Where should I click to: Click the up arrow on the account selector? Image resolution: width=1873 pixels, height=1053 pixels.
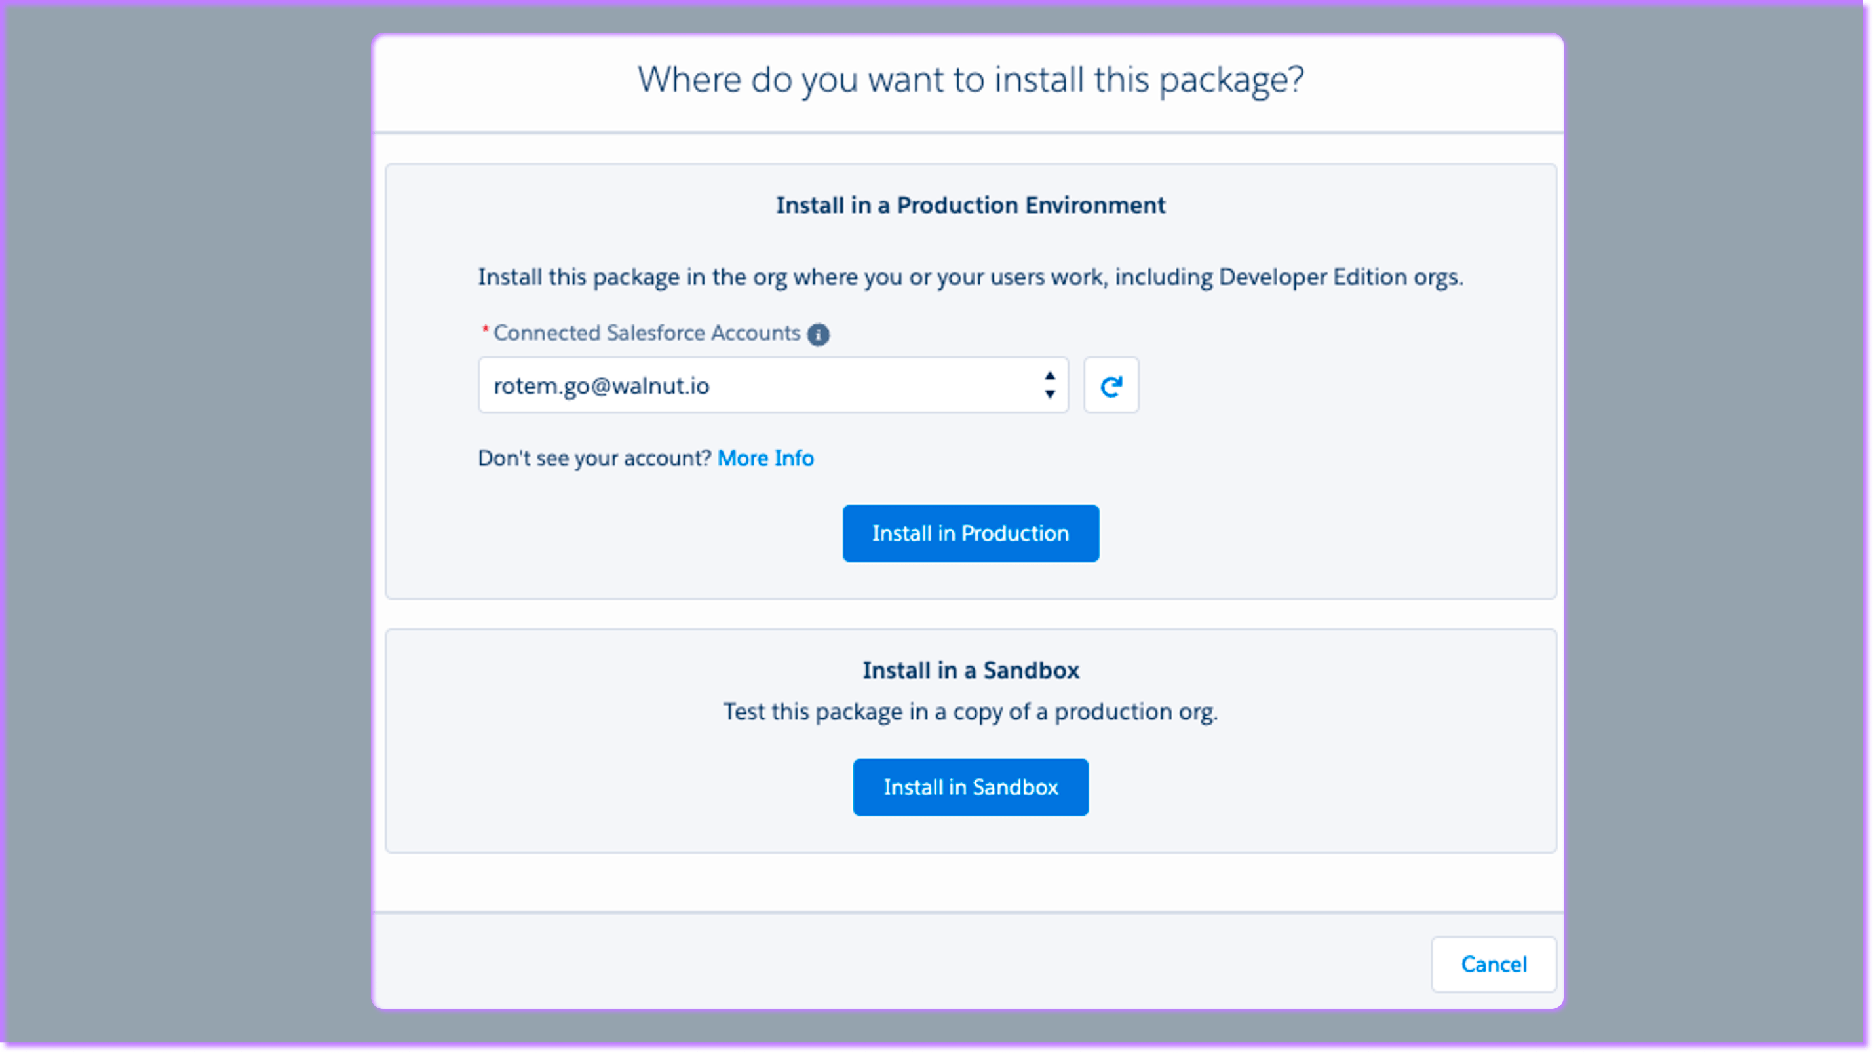click(1049, 376)
